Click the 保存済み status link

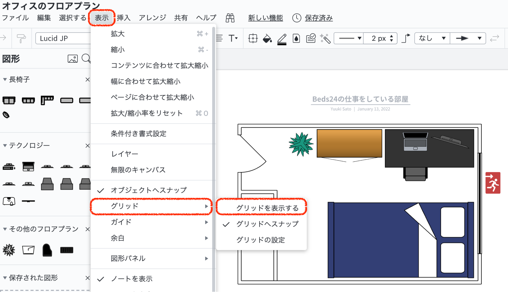pos(319,18)
